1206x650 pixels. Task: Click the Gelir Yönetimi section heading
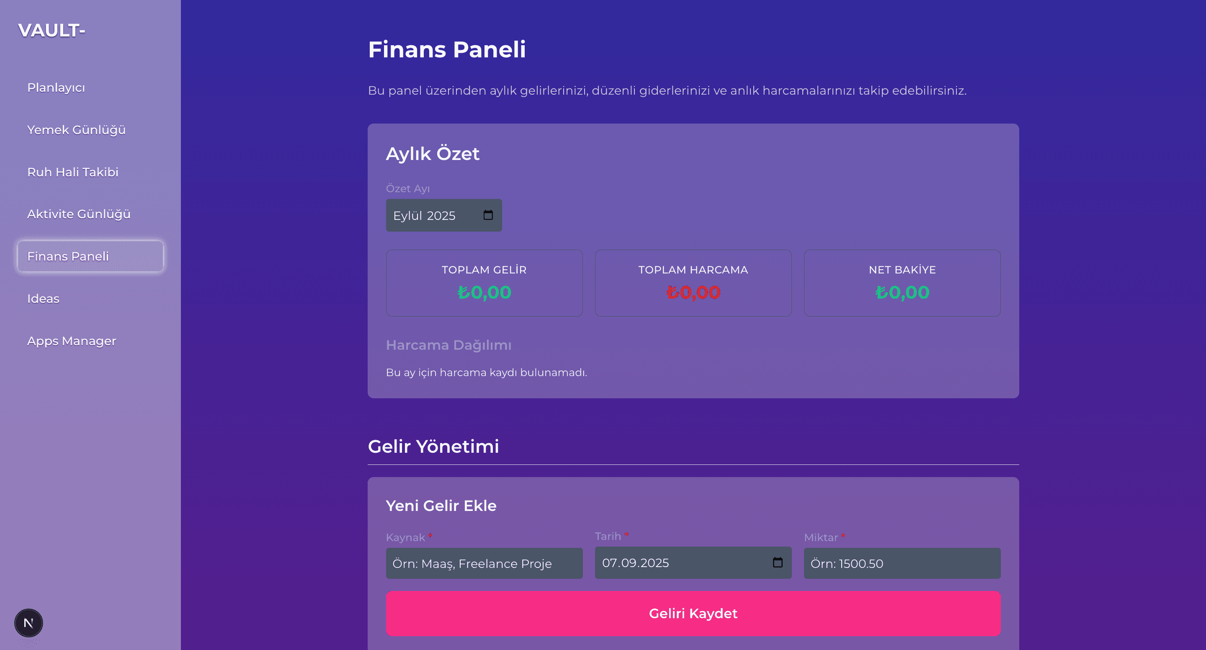[433, 446]
